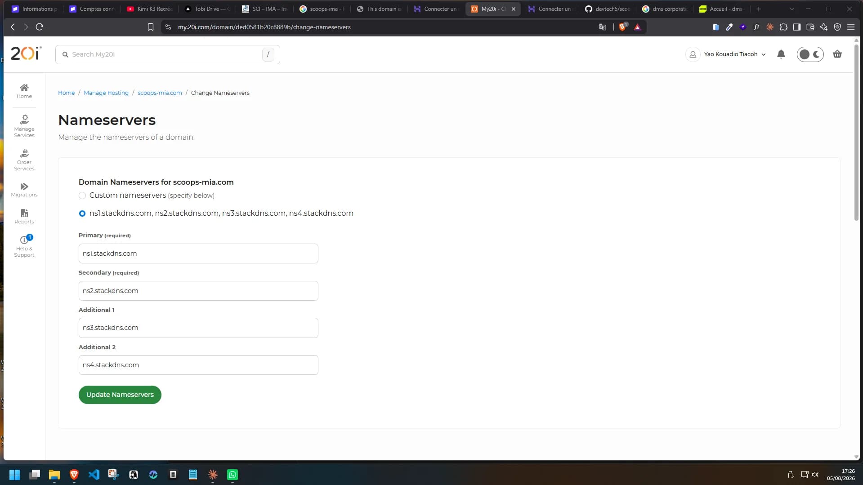863x485 pixels.
Task: Open the notifications bell
Action: point(781,54)
